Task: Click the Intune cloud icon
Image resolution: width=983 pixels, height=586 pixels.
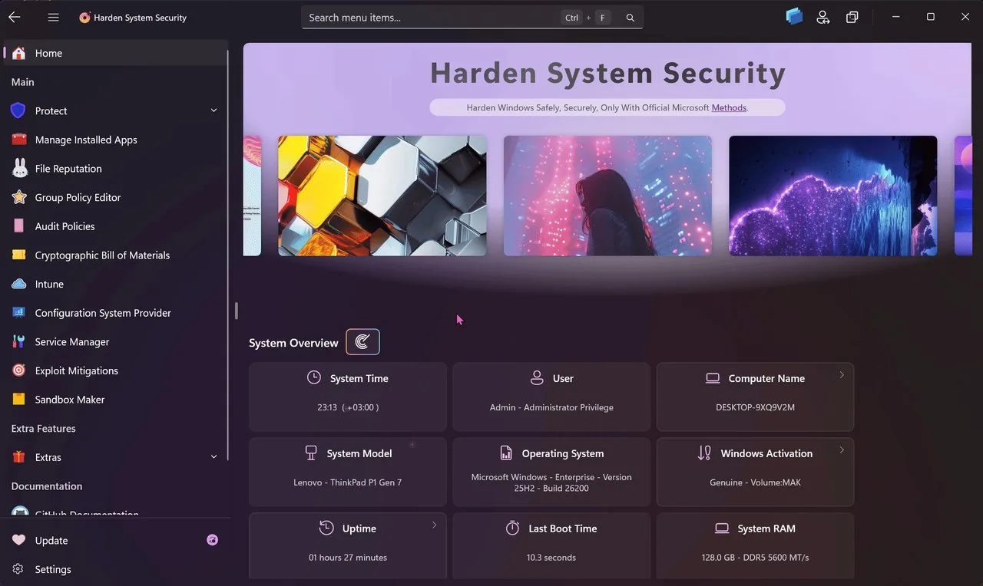Action: (x=18, y=284)
